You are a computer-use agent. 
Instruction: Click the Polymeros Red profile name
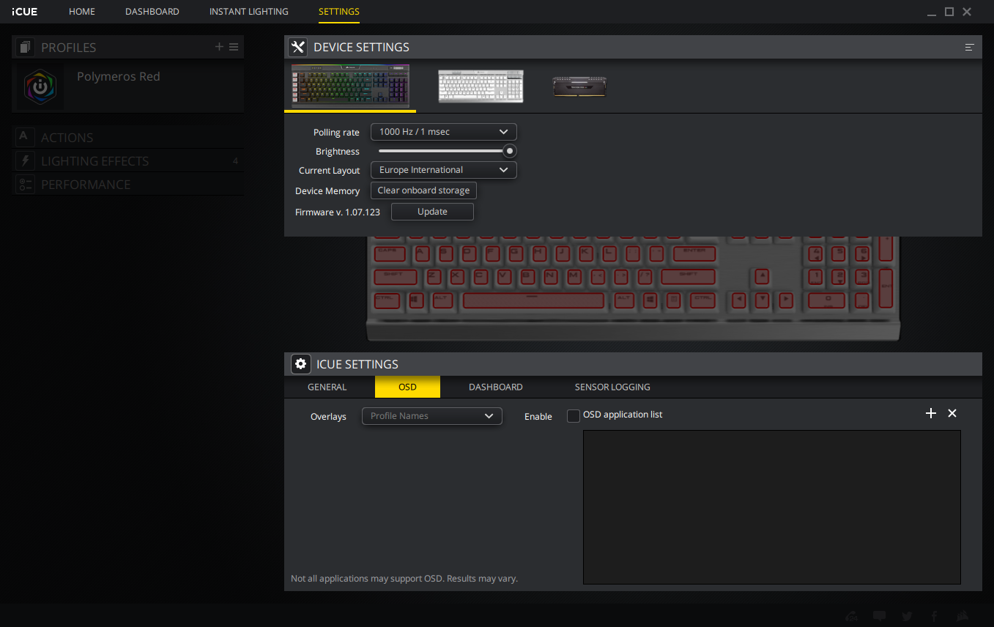119,76
